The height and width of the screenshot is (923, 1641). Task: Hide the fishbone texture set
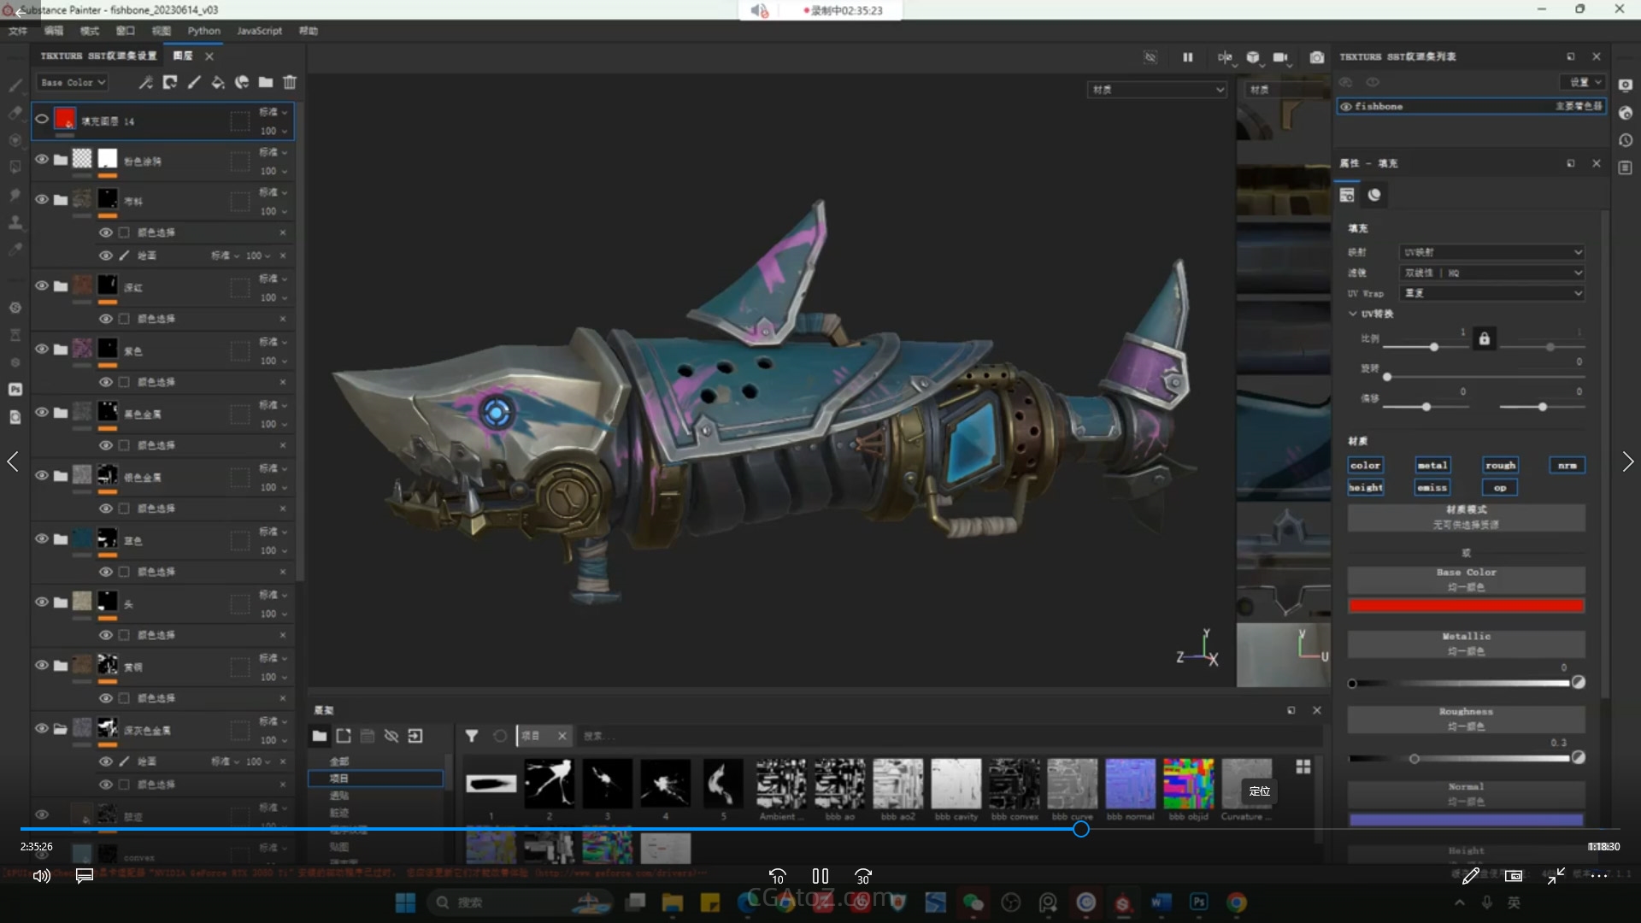coord(1346,107)
